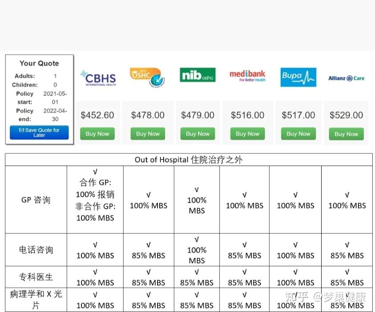Click the Out of Hospital table header

[x=189, y=160]
